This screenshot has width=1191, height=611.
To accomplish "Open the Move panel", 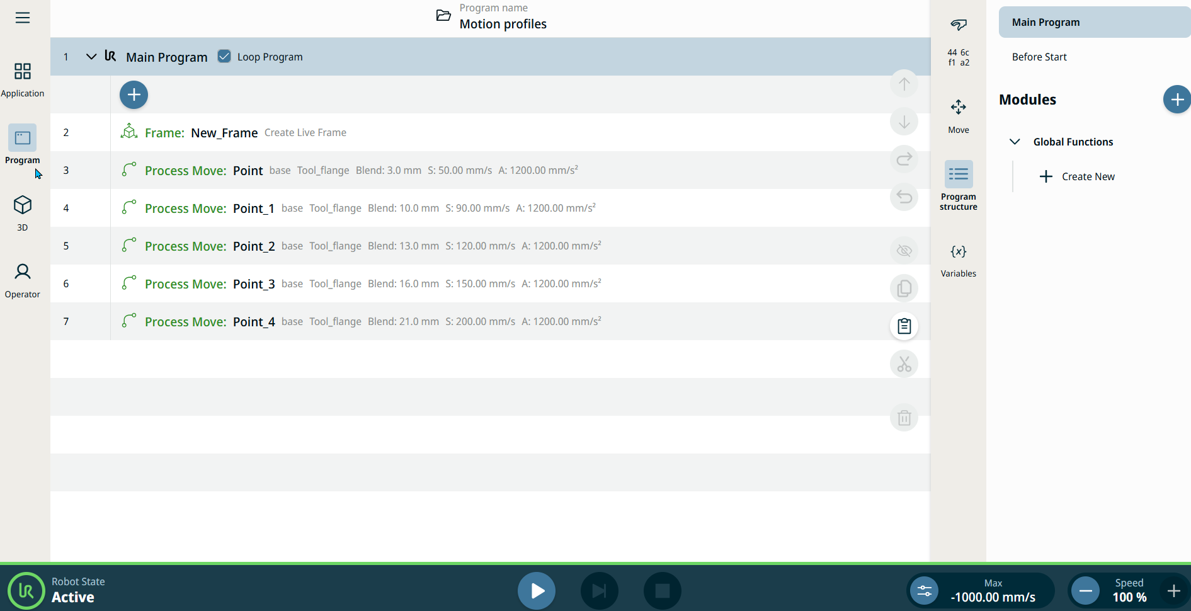I will point(958,116).
